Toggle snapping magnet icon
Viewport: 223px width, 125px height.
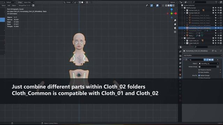pyautogui.click(x=80, y=2)
